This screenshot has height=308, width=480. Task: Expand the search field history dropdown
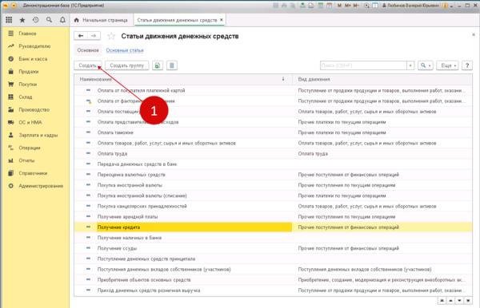pos(410,65)
